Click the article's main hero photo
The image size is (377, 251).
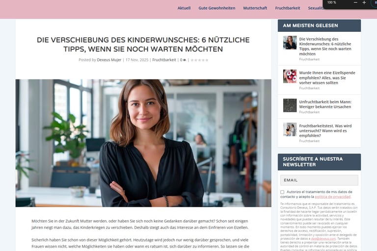click(x=143, y=143)
